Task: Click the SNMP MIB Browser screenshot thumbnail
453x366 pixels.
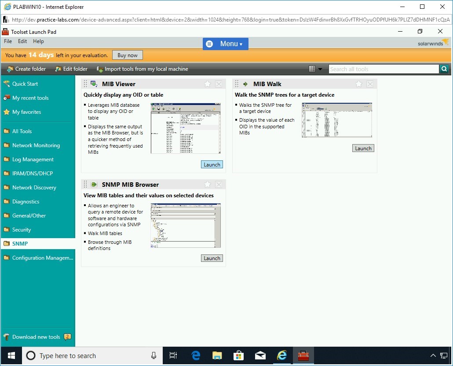Action: coord(186,225)
